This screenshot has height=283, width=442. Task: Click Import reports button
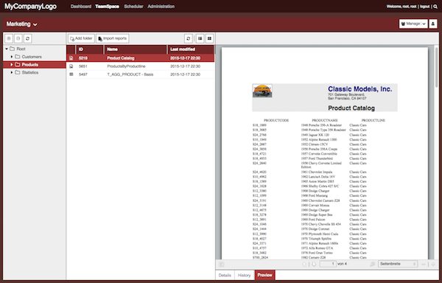113,38
